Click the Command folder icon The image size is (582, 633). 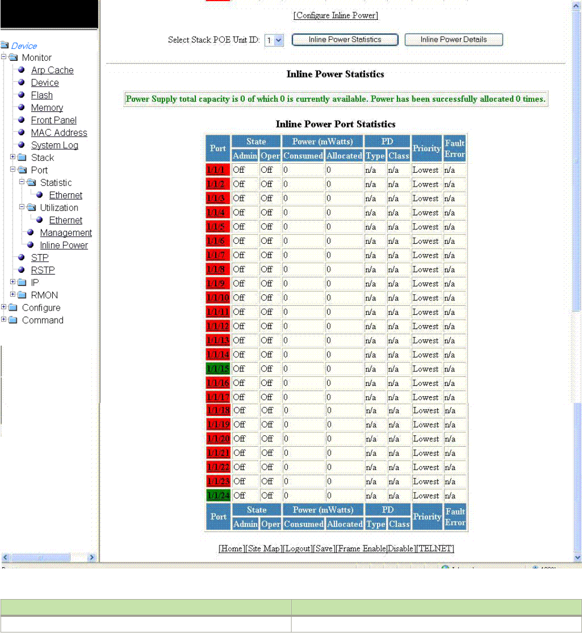tap(13, 320)
